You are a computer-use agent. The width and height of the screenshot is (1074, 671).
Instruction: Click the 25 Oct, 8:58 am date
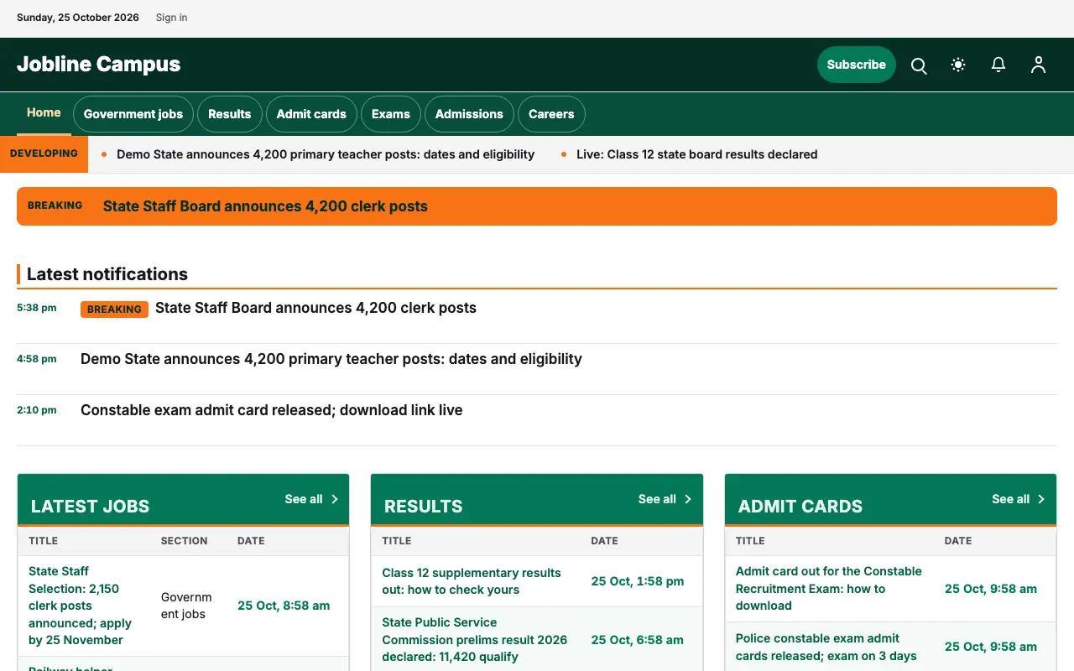(x=284, y=606)
